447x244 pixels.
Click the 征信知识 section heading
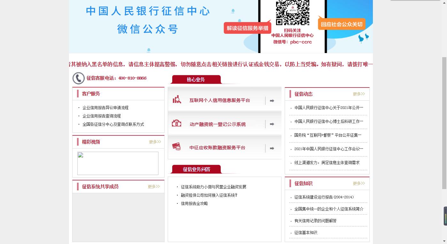(x=303, y=183)
